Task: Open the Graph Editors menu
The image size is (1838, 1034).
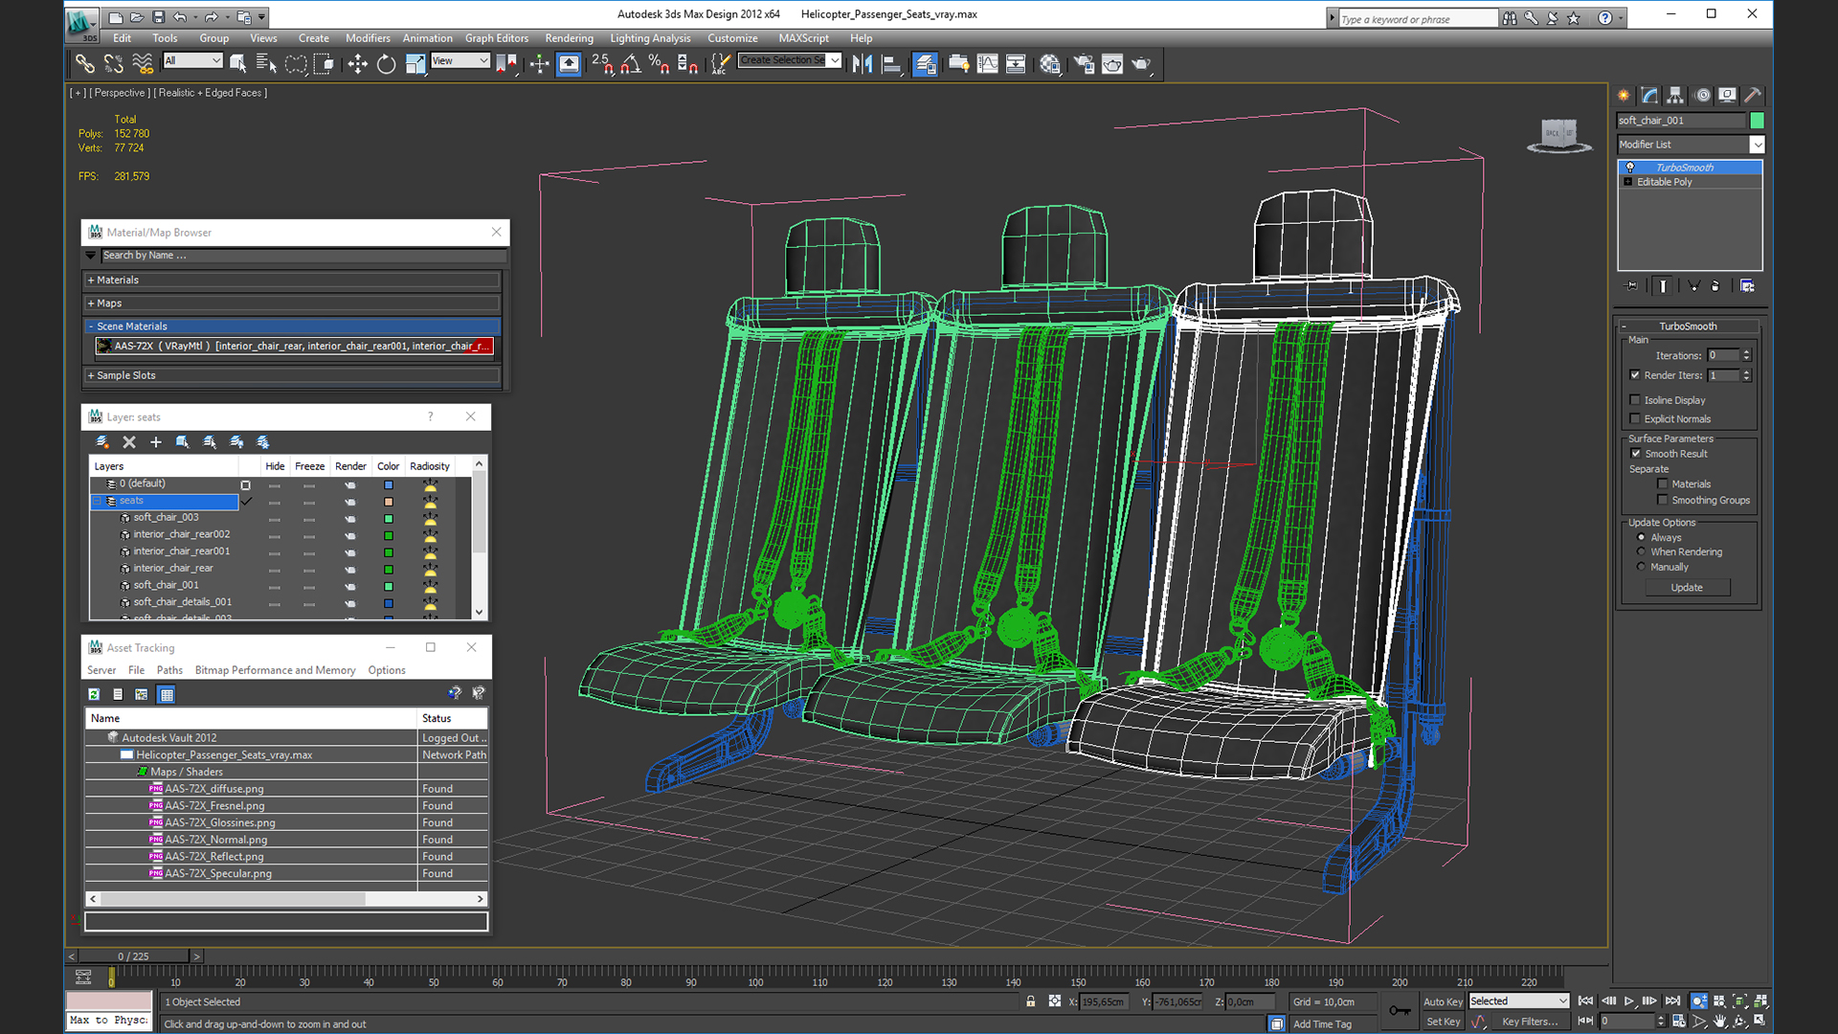Action: (x=497, y=38)
